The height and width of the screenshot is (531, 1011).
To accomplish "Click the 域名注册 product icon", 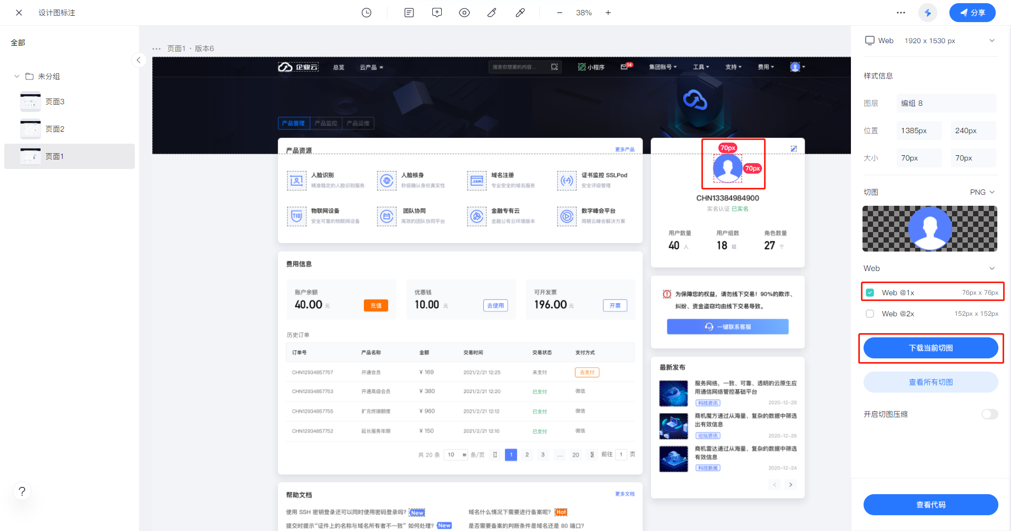I will pos(477,181).
